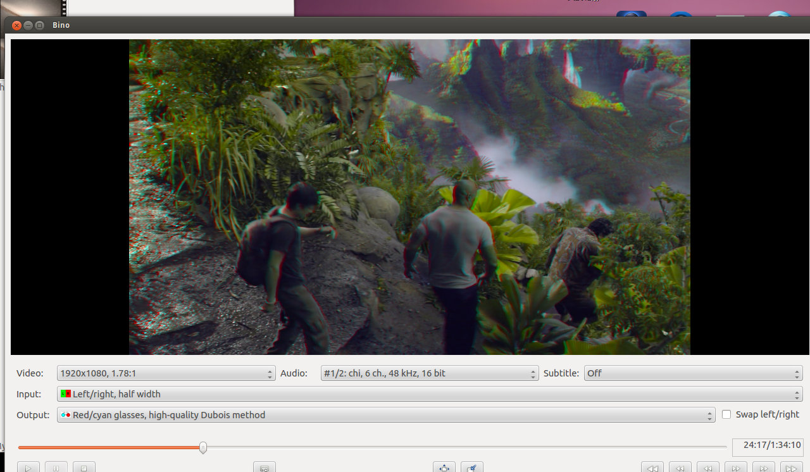Switch to fullscreen with the arrows icon
Screen dimensions: 810x472
click(x=444, y=468)
